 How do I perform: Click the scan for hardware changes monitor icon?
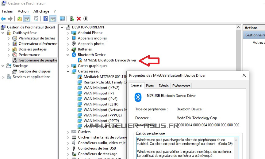pos(62,19)
